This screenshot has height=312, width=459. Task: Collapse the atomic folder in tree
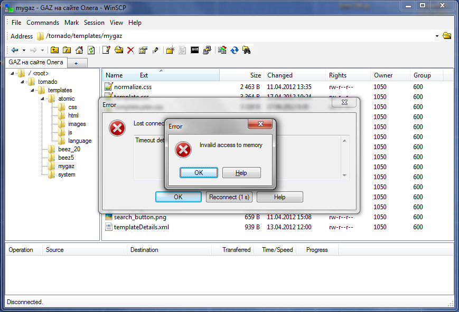tap(42, 99)
